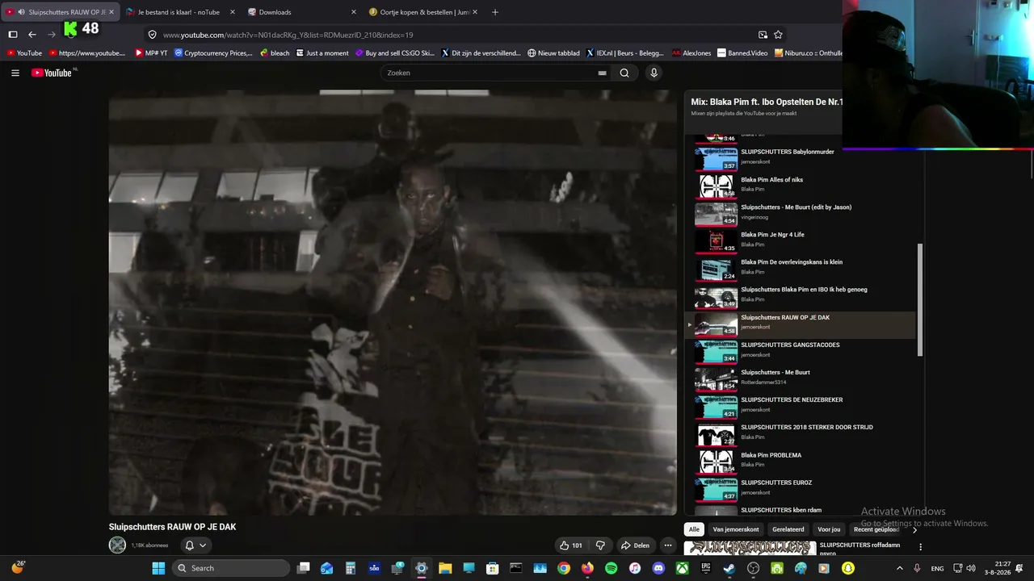Open the Cryptocurrency Prices bookmark
The image size is (1034, 581).
[x=213, y=53]
